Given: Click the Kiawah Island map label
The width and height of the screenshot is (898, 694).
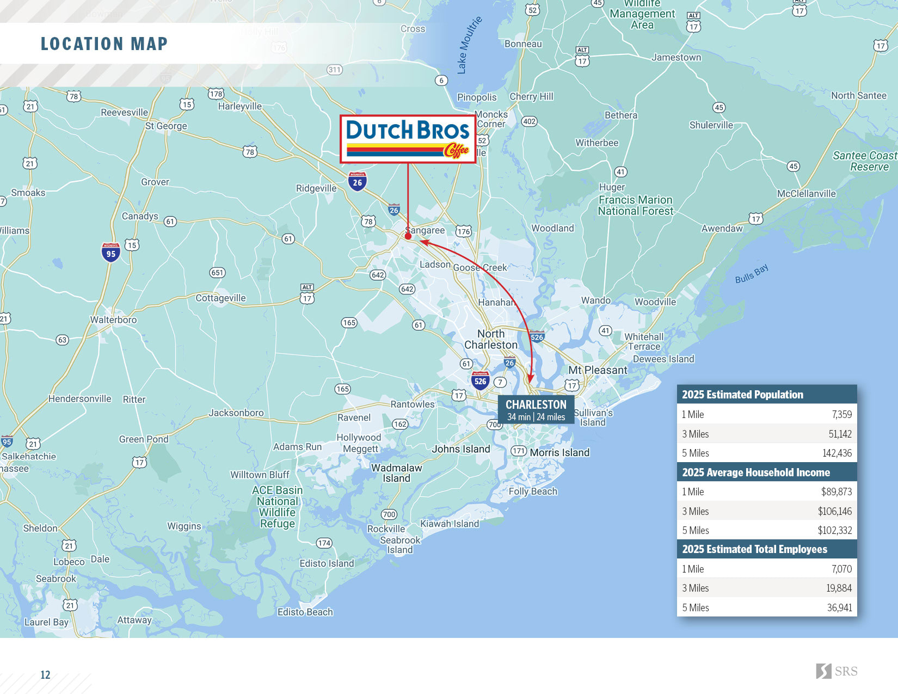Looking at the screenshot, I should click(x=450, y=524).
